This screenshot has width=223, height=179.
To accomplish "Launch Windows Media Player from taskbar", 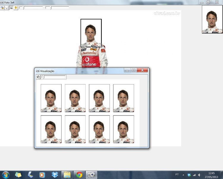I will (42, 175).
